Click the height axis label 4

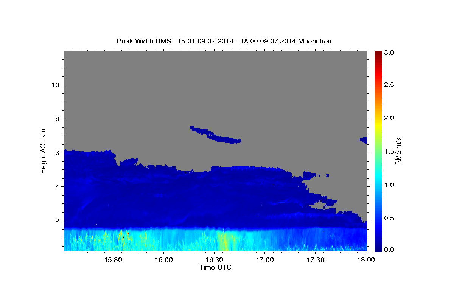click(57, 186)
